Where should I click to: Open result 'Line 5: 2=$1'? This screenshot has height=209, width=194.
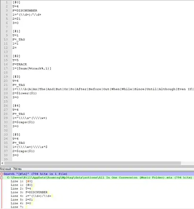click(22, 200)
